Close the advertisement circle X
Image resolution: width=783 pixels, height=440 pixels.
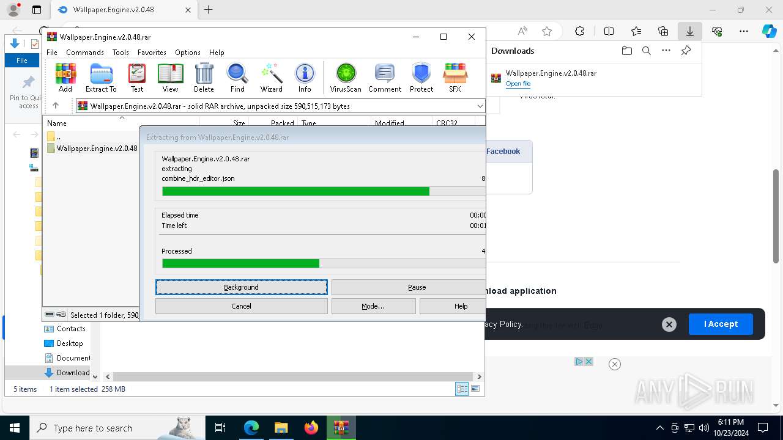615,364
